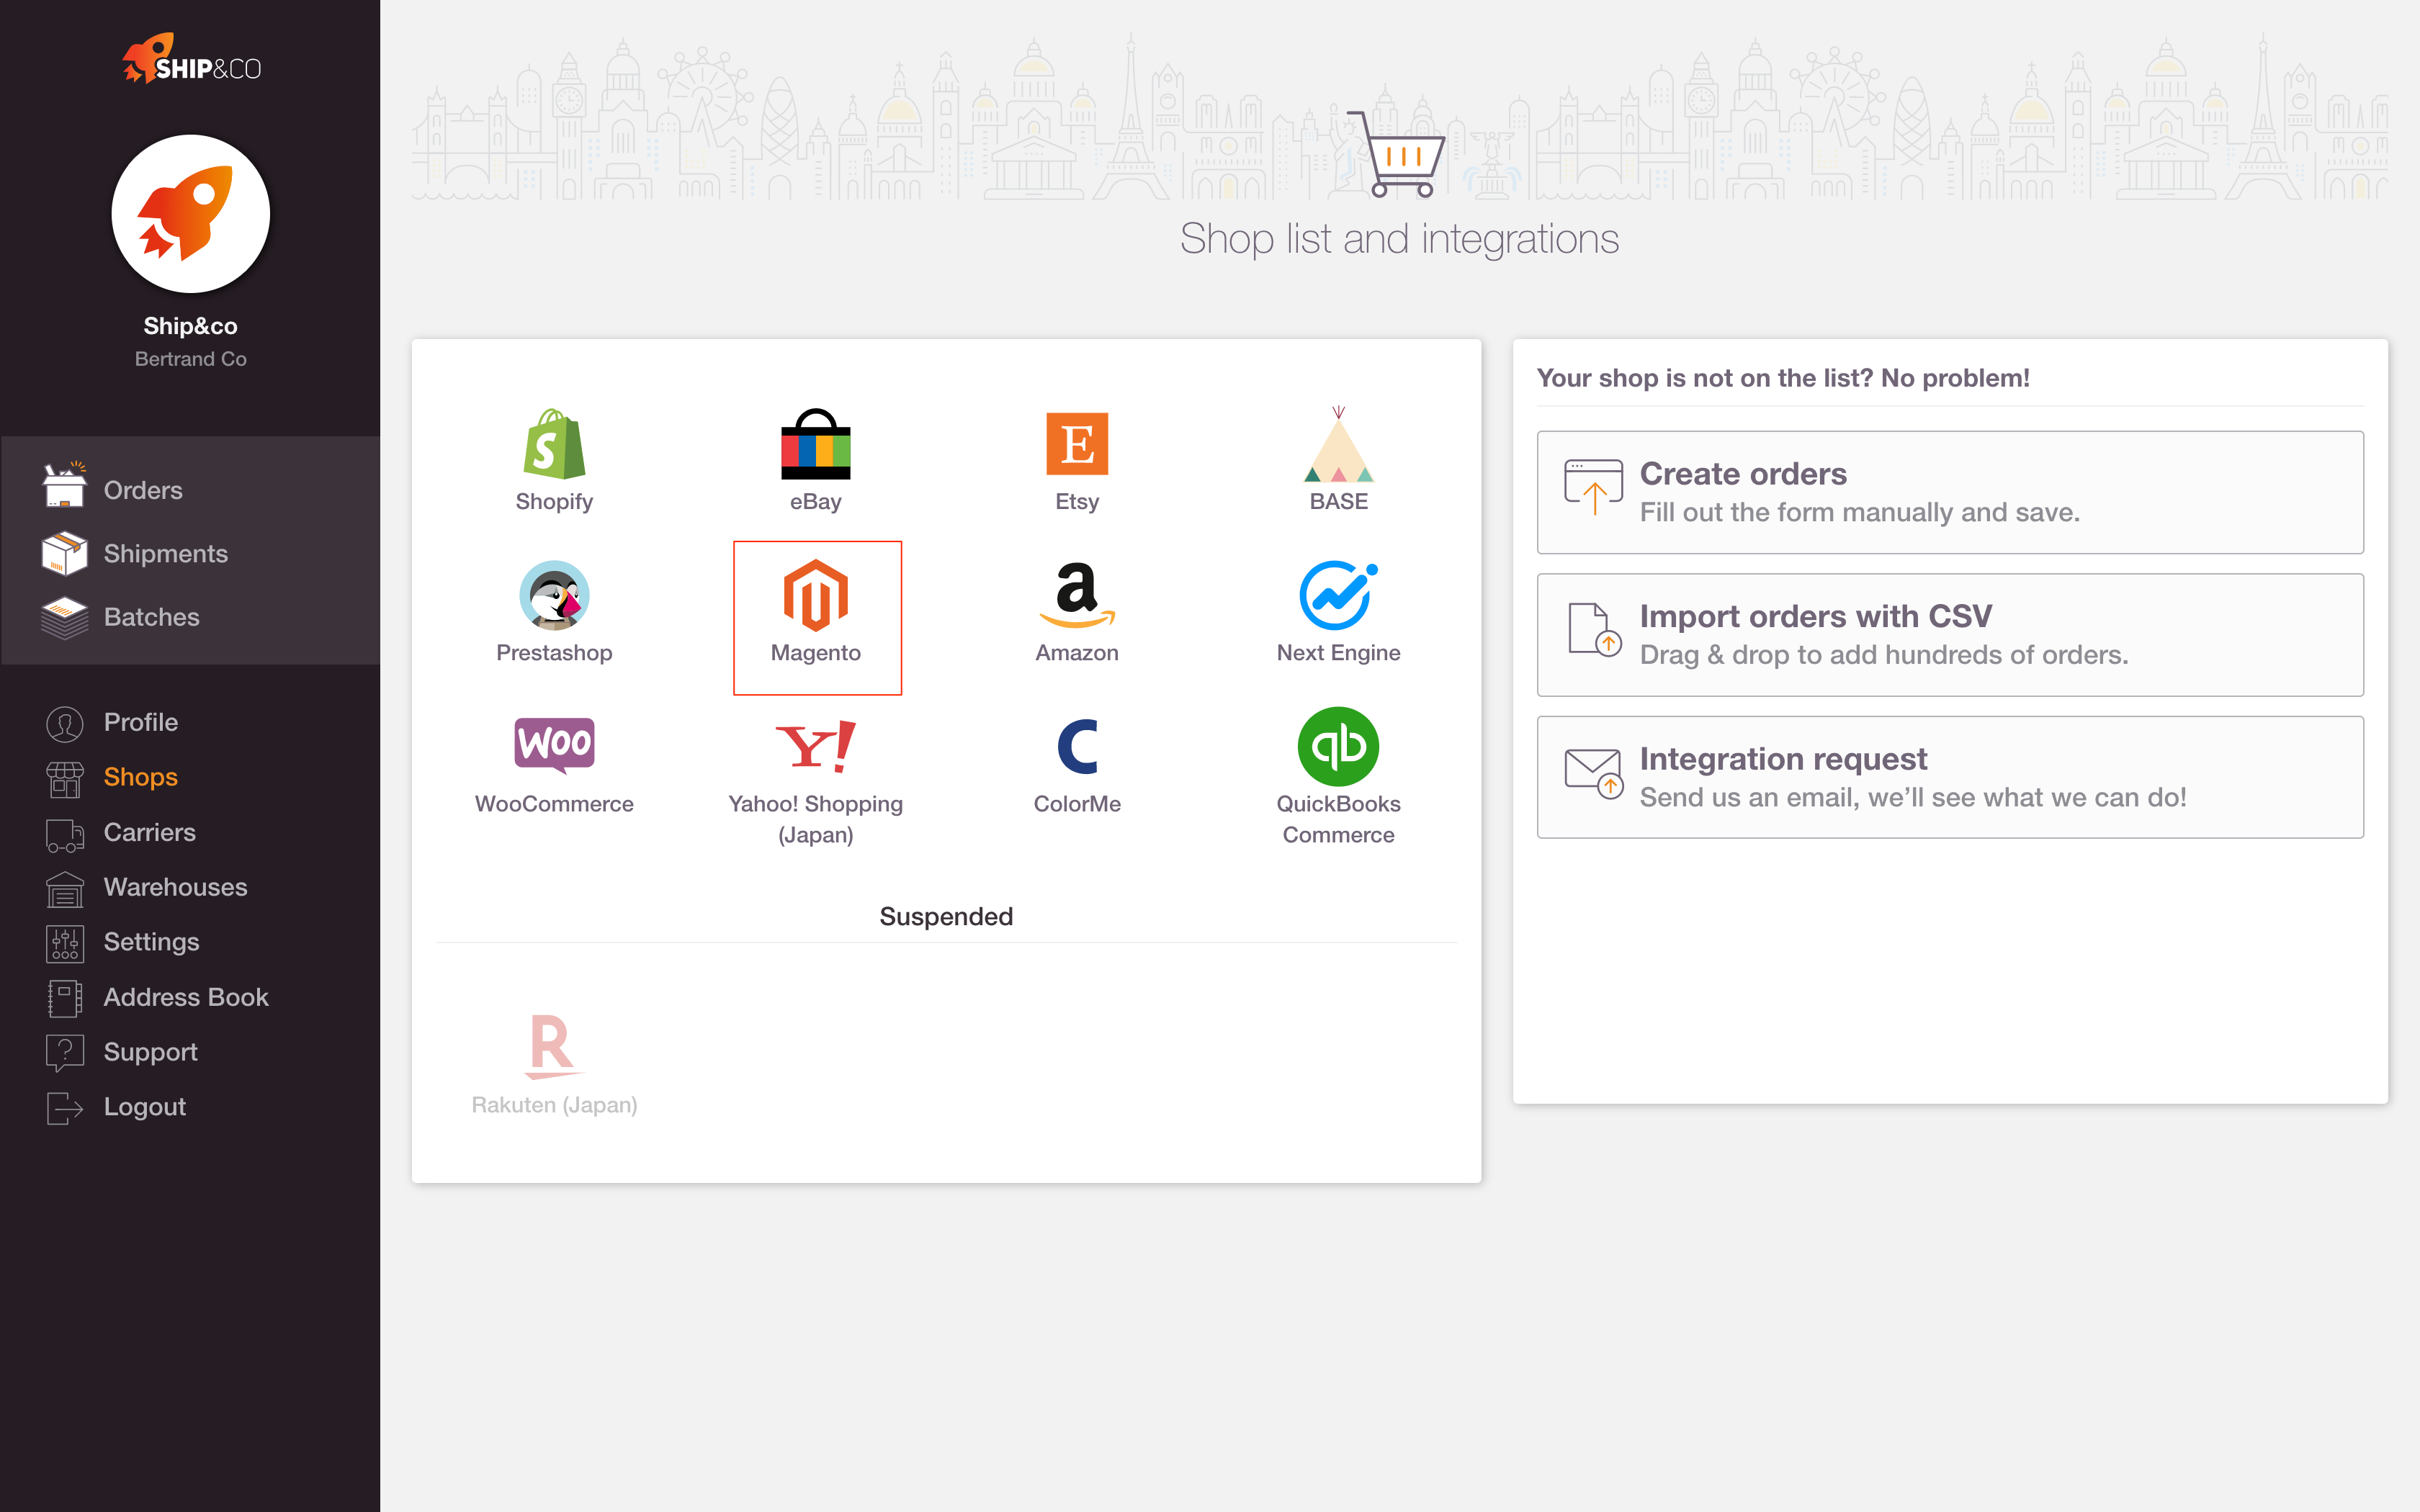The image size is (2420, 1512).
Task: Select the BASE tent logo
Action: [1338, 444]
